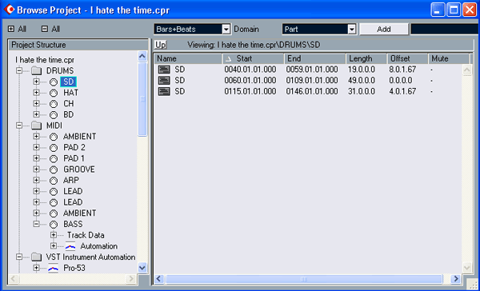
Task: Click the Start value 0040.01.01.000
Action: [250, 70]
